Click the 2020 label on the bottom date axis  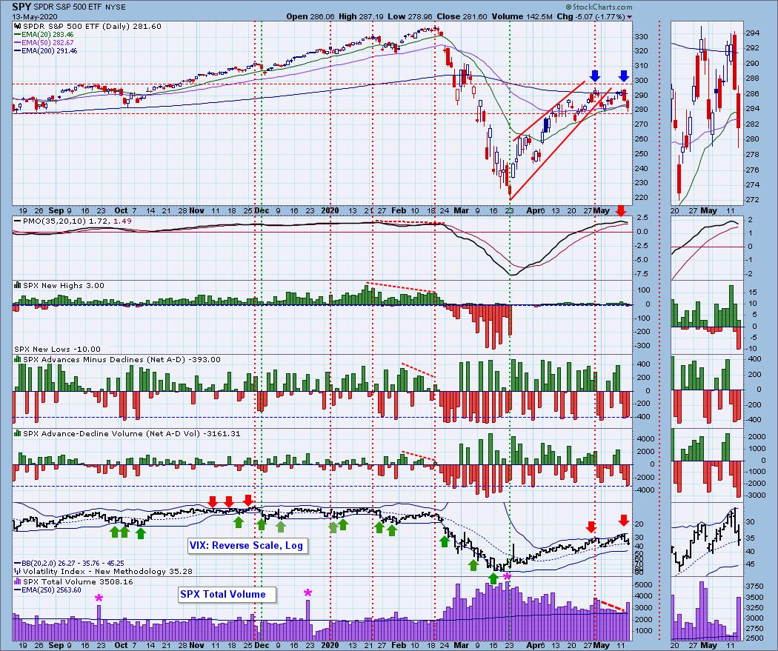click(x=330, y=645)
